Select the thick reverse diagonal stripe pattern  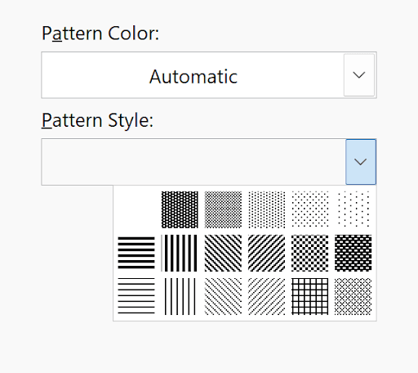coord(223,253)
